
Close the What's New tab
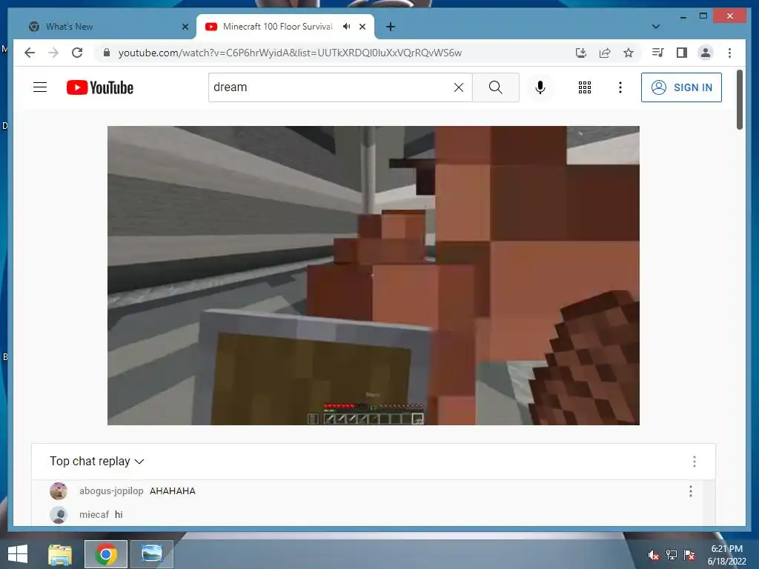pos(185,27)
